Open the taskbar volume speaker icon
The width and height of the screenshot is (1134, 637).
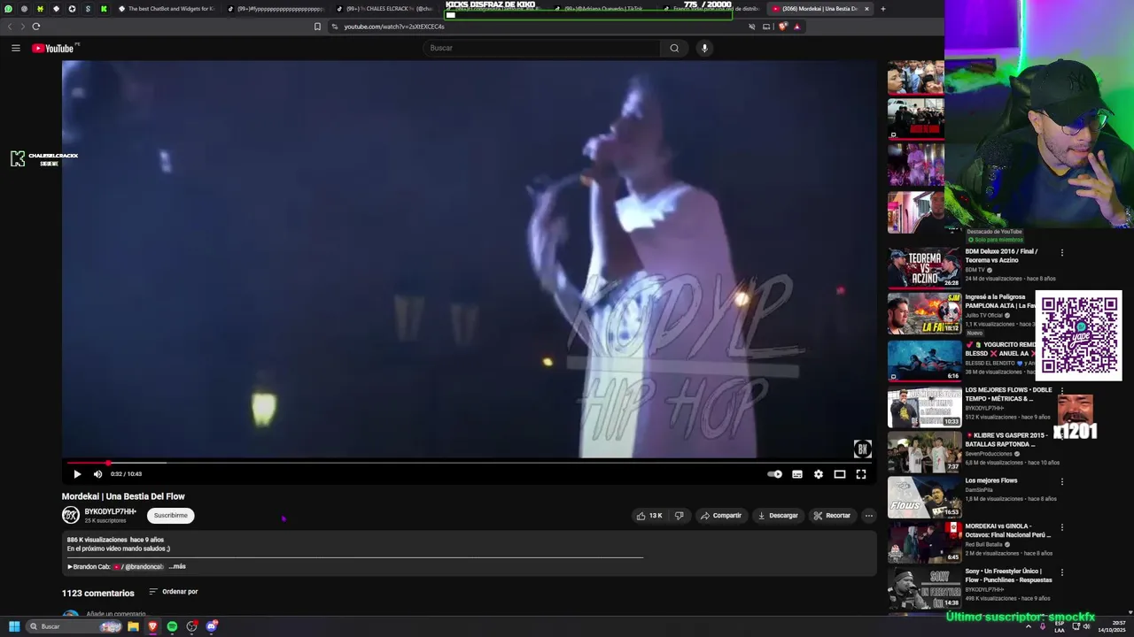[1087, 626]
